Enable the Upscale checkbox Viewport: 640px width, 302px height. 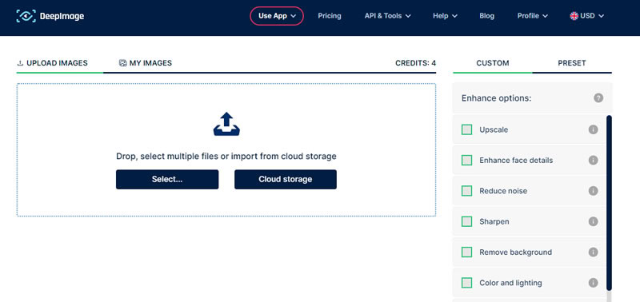tap(466, 129)
